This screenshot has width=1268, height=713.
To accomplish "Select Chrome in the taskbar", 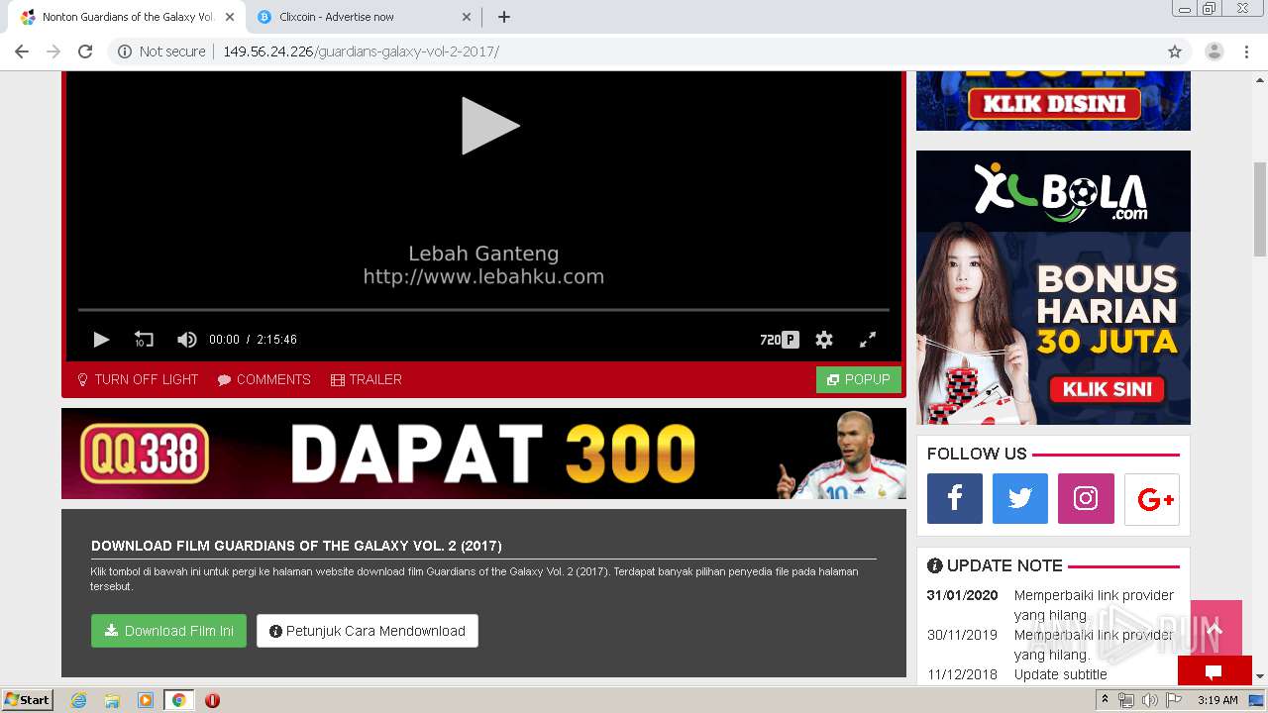I will 179,700.
